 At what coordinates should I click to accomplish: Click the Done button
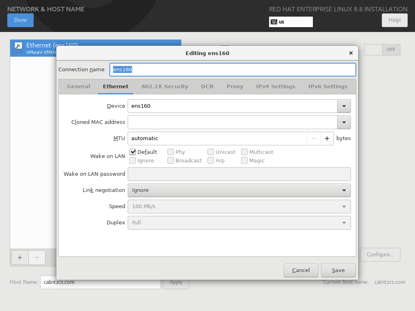(20, 20)
